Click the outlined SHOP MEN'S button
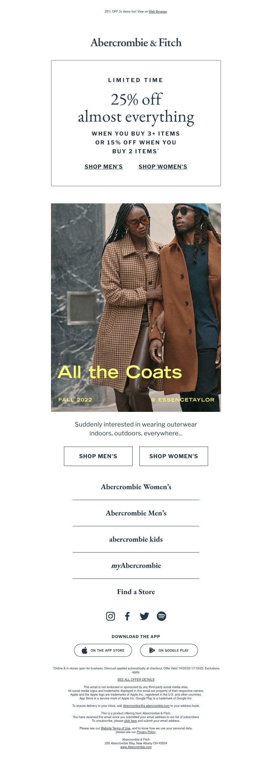 [98, 456]
